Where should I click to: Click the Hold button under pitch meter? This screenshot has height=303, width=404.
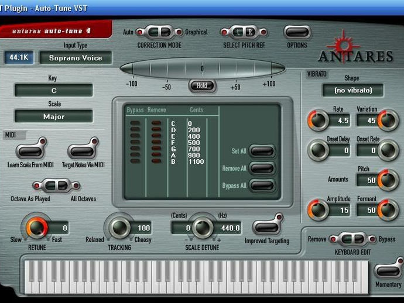point(202,86)
